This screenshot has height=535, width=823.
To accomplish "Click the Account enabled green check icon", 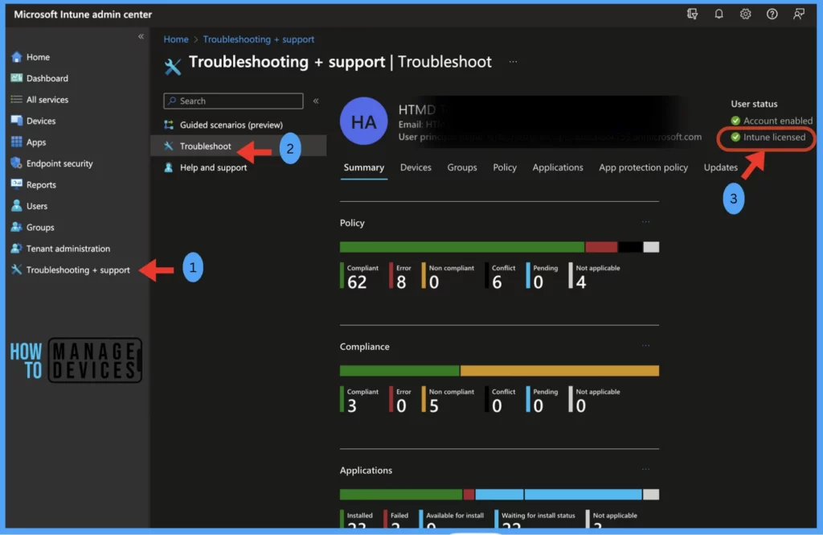I will click(735, 121).
